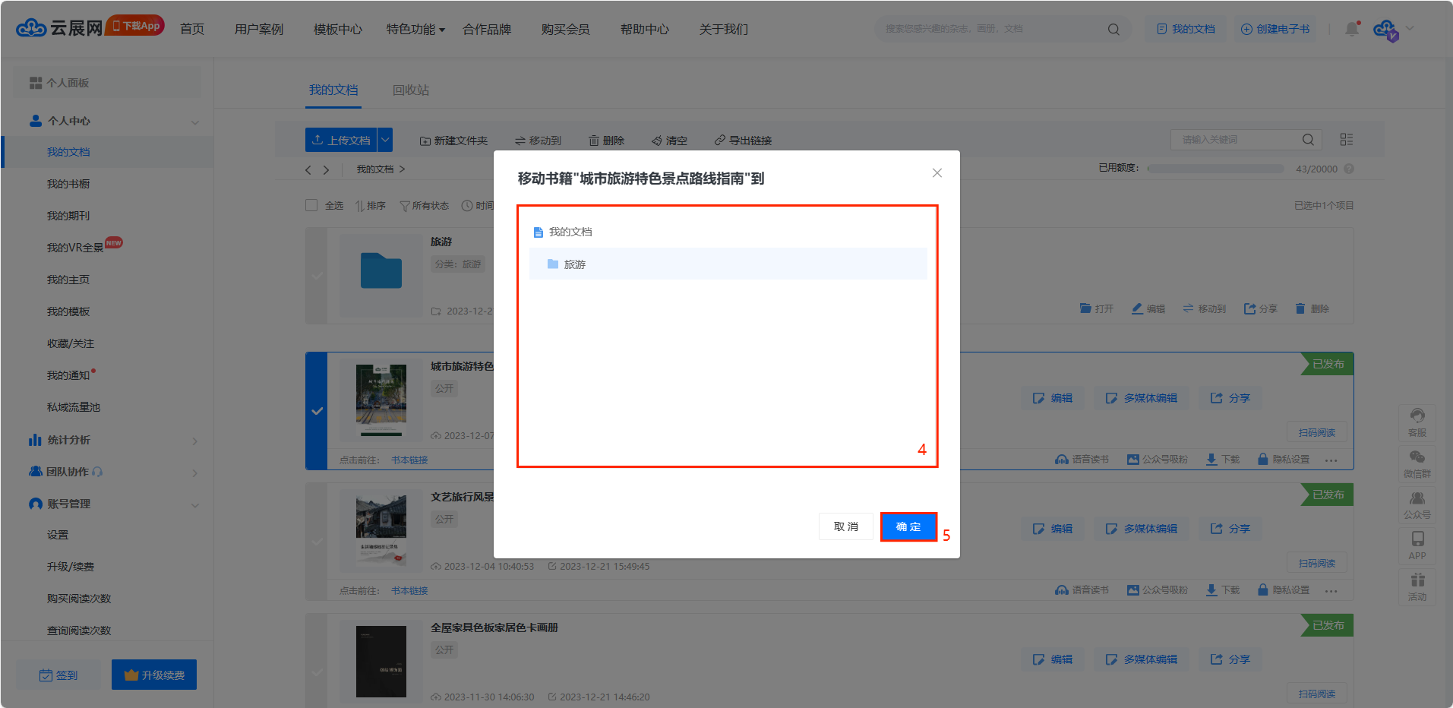Open the 模板中心 menu item
The image size is (1453, 708).
[x=337, y=30]
